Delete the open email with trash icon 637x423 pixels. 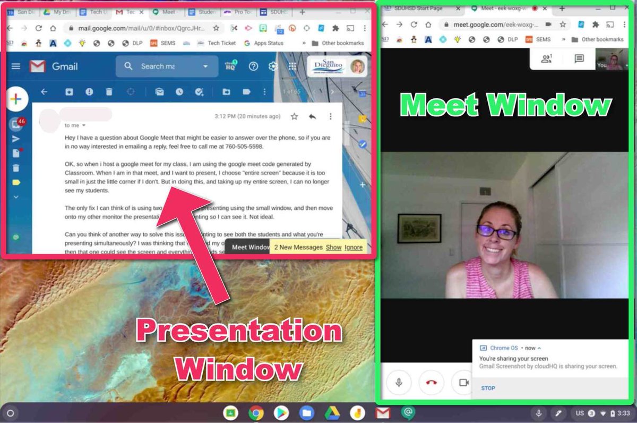point(109,92)
